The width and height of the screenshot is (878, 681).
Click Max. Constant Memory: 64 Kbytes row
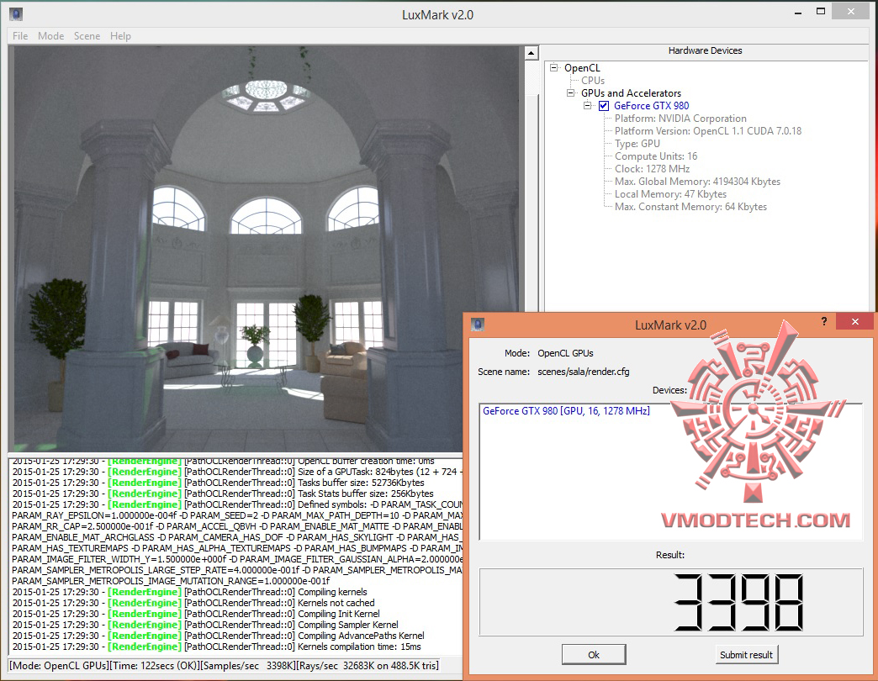690,207
